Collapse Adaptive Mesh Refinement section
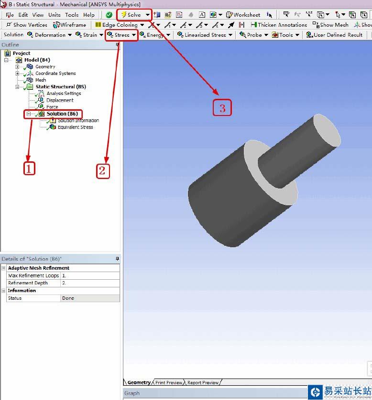Image resolution: width=372 pixels, height=400 pixels. (3, 268)
